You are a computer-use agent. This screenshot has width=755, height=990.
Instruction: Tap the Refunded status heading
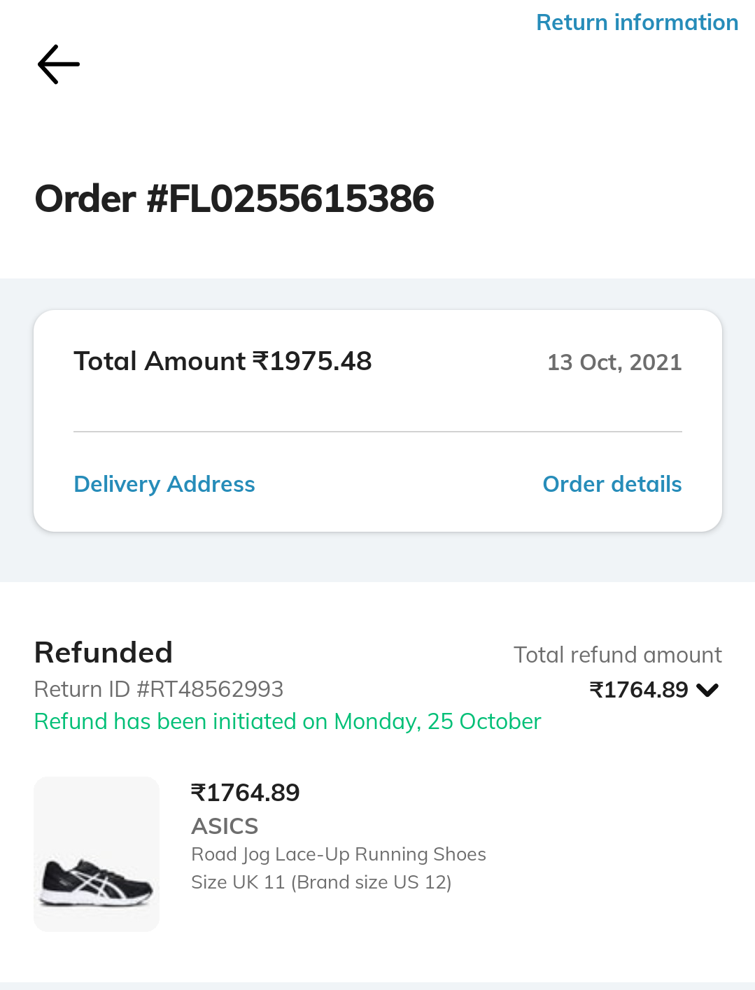click(104, 653)
